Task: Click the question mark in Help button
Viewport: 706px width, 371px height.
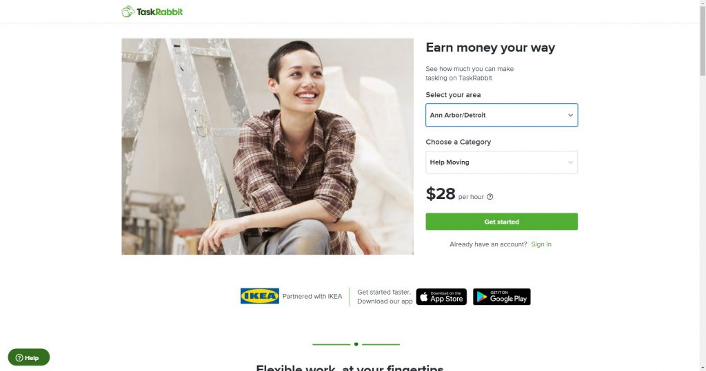Action: (19, 358)
